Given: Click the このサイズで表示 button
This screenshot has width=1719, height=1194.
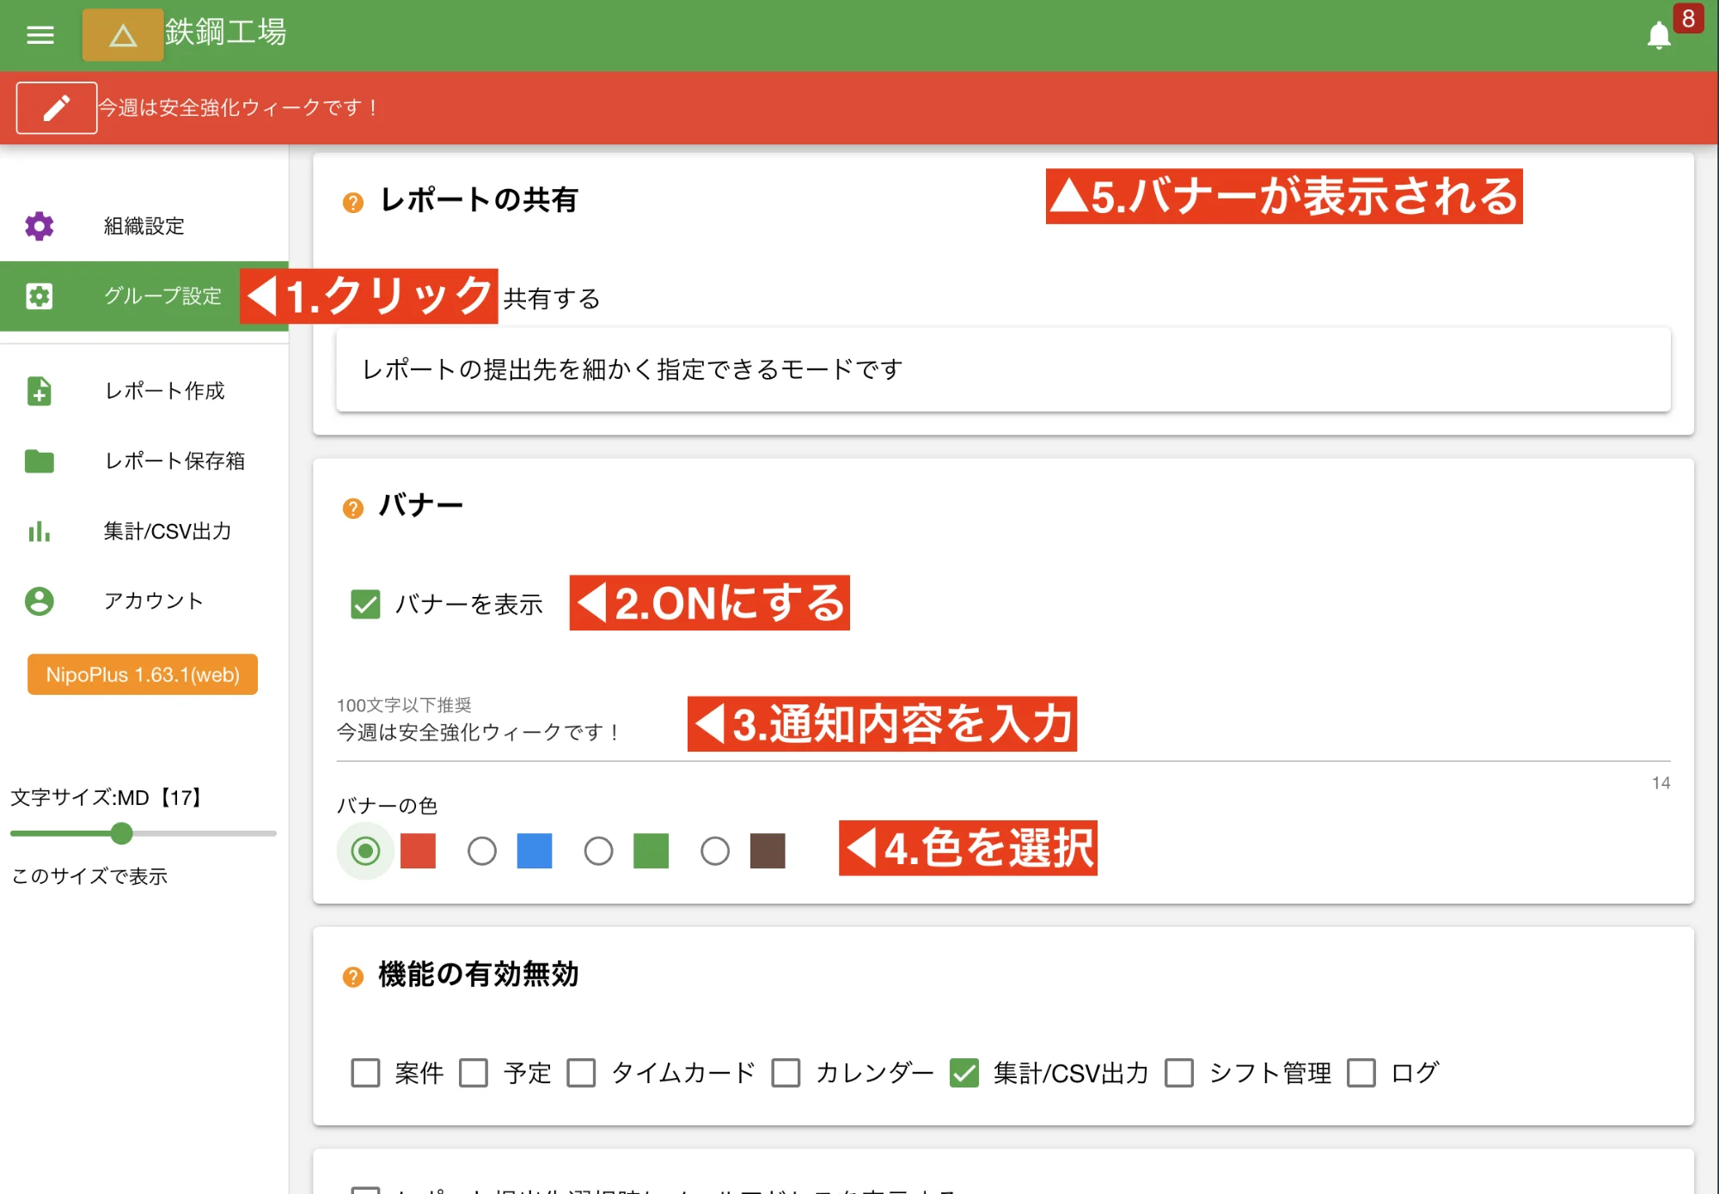Looking at the screenshot, I should point(88,877).
